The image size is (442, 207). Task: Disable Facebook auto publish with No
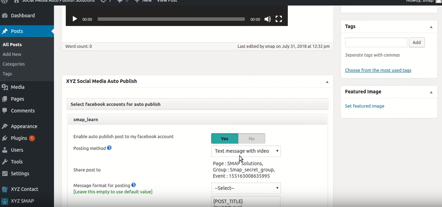tap(252, 138)
